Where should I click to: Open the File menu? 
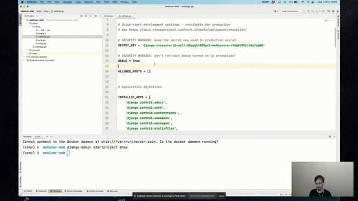coord(42,2)
